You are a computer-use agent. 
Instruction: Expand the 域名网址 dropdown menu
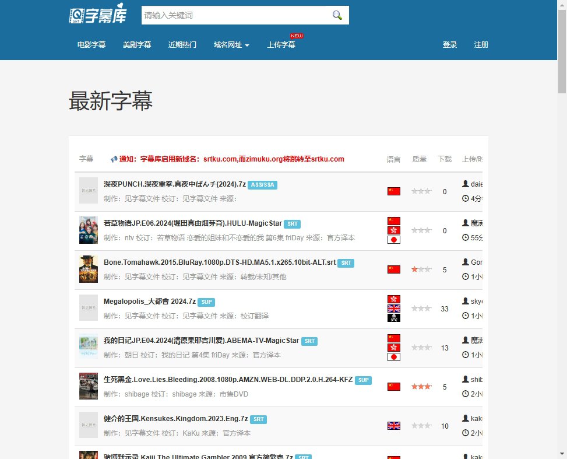(x=231, y=45)
